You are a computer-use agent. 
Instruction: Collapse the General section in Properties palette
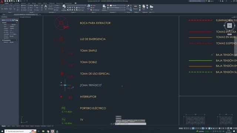point(16,23)
